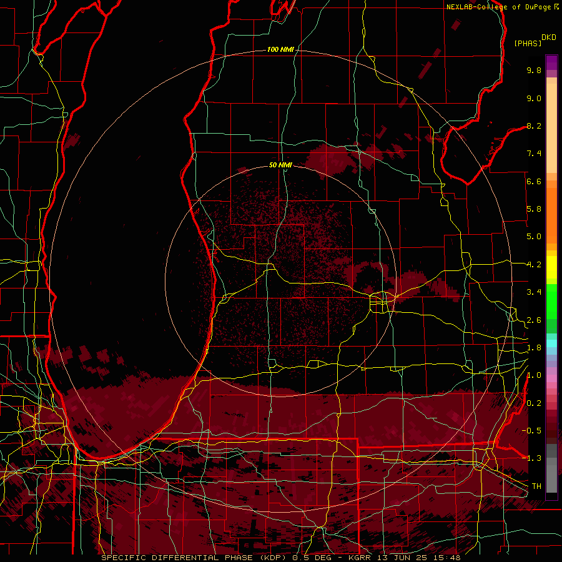
Task: Click the 100 NMI range ring label
Action: coord(280,49)
